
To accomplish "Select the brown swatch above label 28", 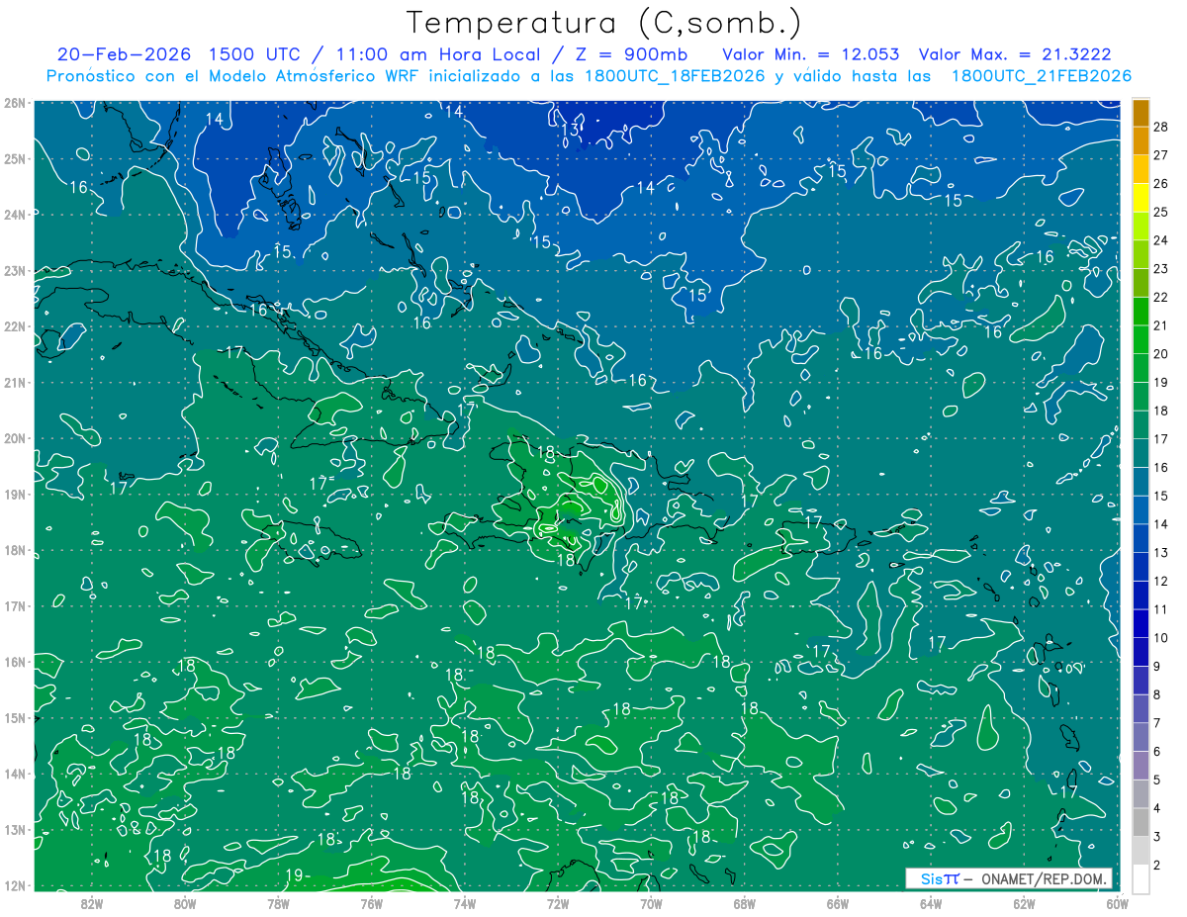I will [x=1141, y=113].
